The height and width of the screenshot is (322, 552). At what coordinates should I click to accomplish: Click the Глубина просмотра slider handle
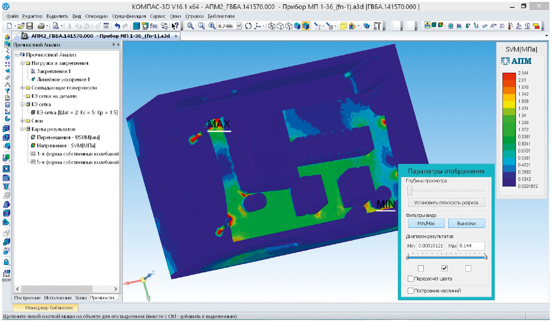[409, 191]
